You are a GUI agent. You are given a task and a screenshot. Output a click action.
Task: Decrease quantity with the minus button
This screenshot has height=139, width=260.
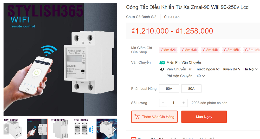coord(163,103)
